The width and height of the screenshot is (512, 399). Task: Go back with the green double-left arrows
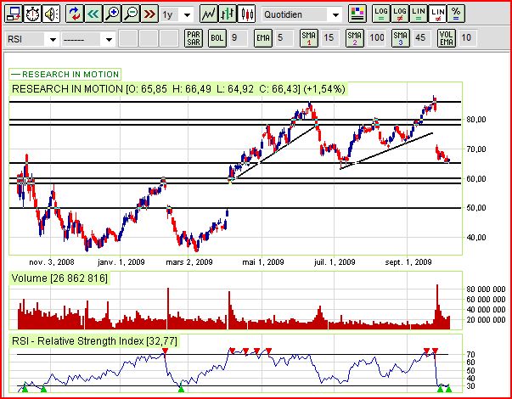tap(93, 14)
